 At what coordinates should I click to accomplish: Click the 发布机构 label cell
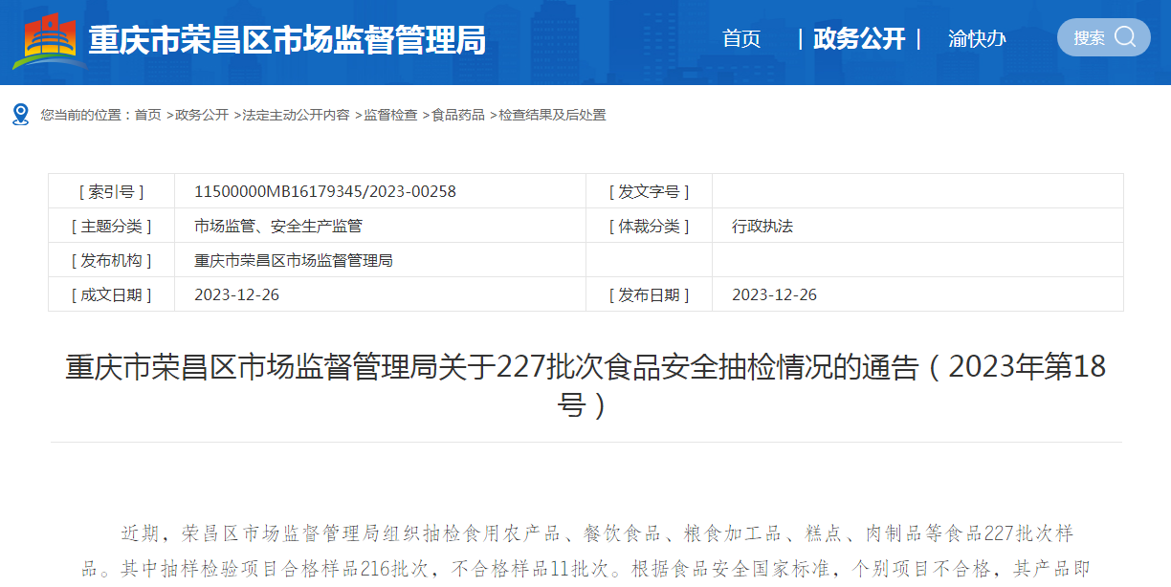point(112,260)
